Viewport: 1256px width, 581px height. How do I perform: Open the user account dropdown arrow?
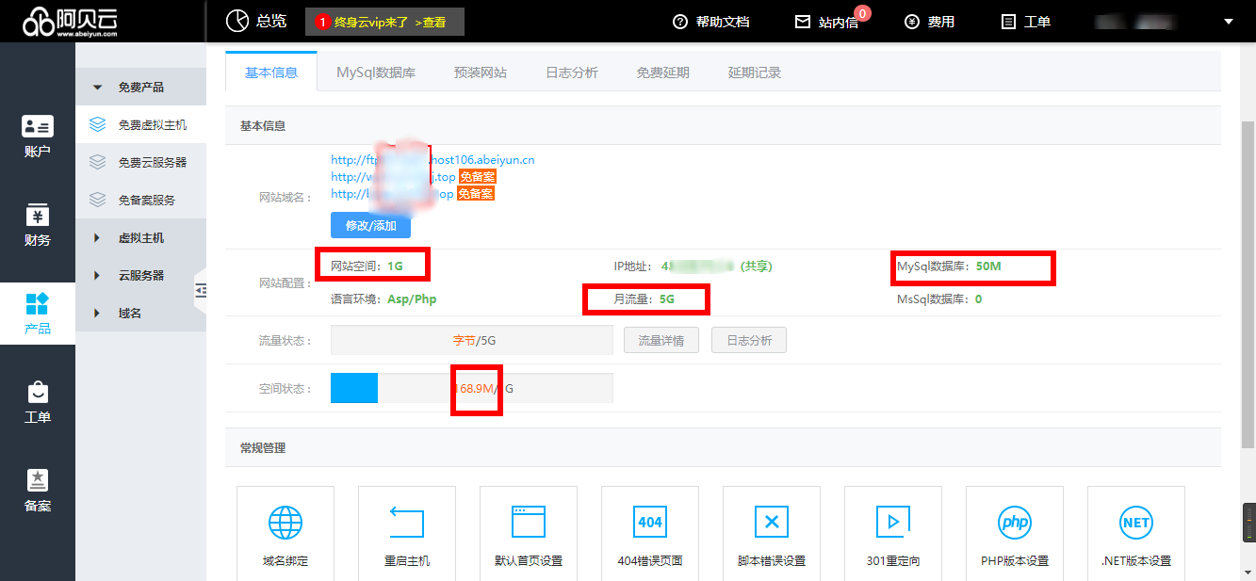click(x=1228, y=22)
